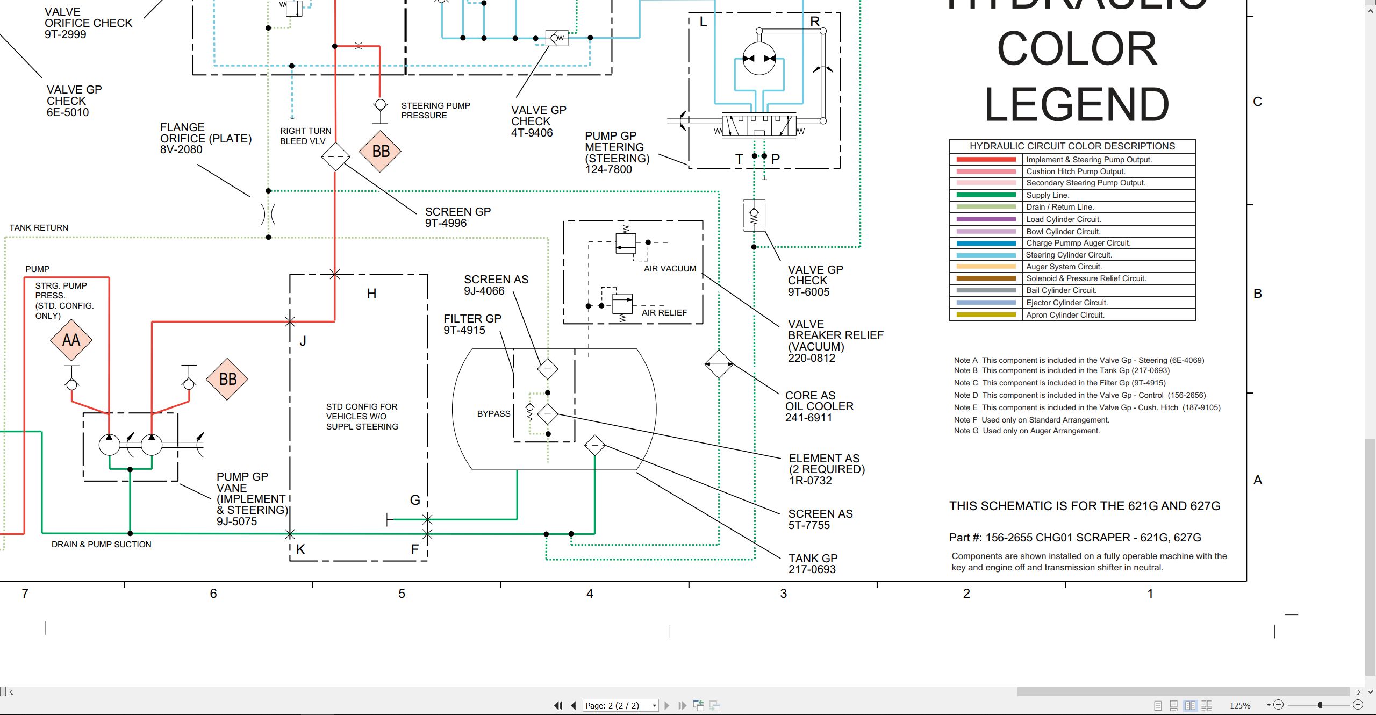Go to the previous page
Screen dimensions: 1376x715
574,705
